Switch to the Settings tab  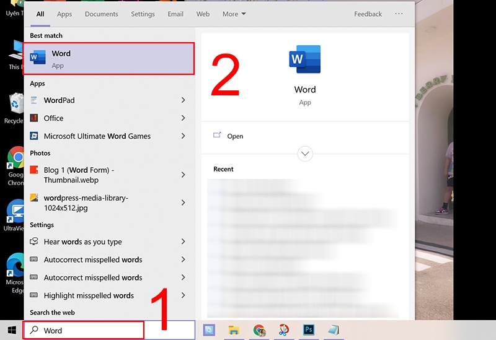[143, 14]
